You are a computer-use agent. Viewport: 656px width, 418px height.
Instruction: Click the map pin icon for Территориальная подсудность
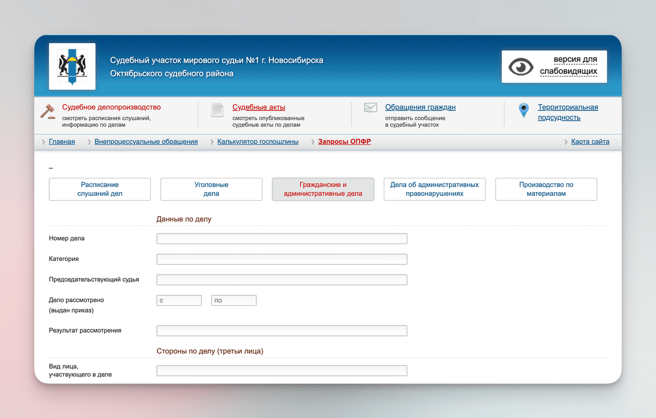tap(524, 111)
